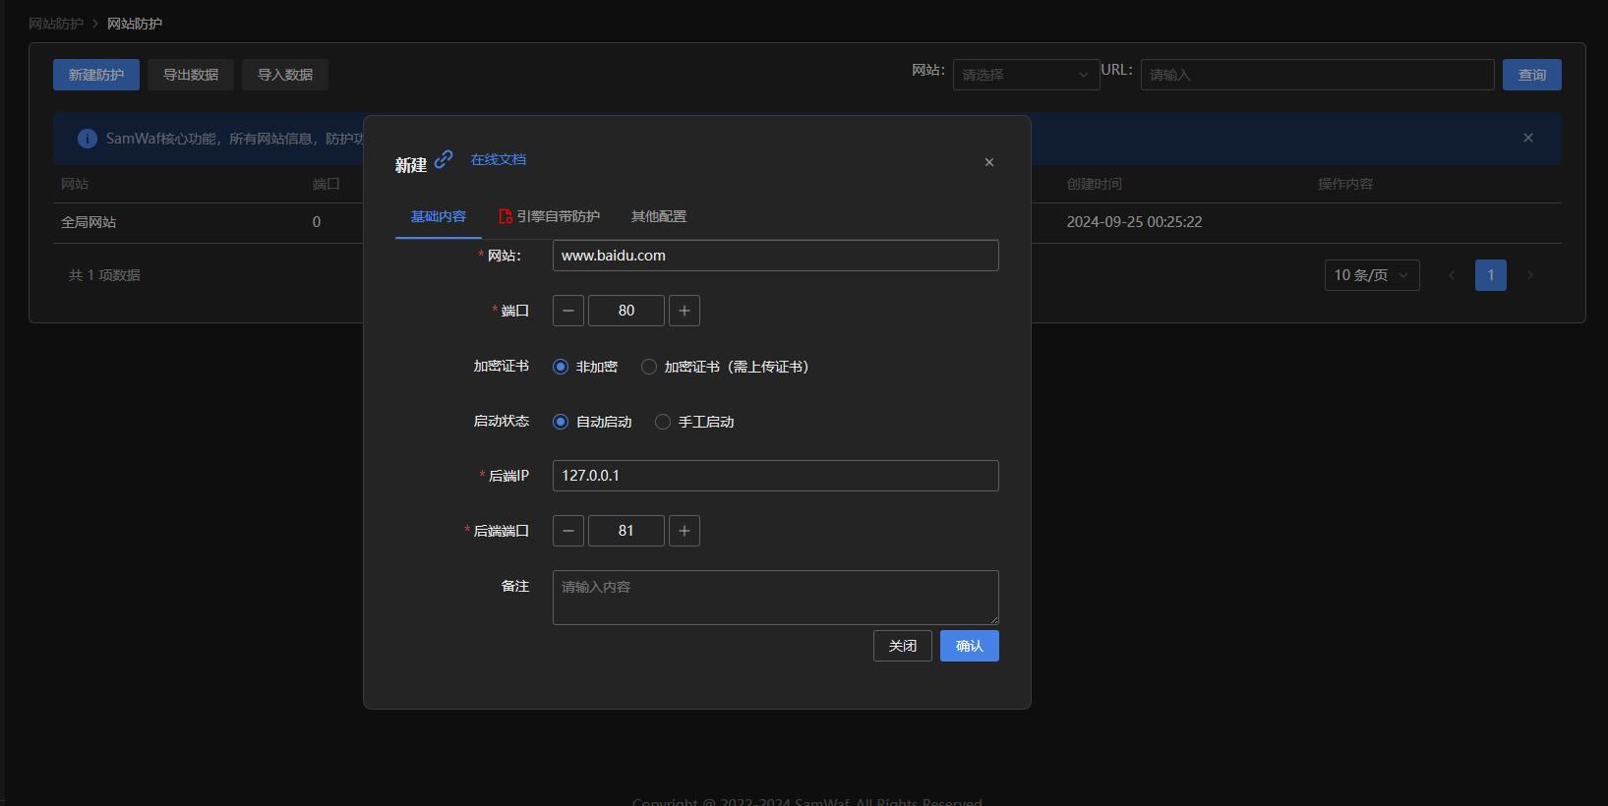Viewport: 1608px width, 806px height.
Task: Click 导入数据 button
Action: [285, 75]
